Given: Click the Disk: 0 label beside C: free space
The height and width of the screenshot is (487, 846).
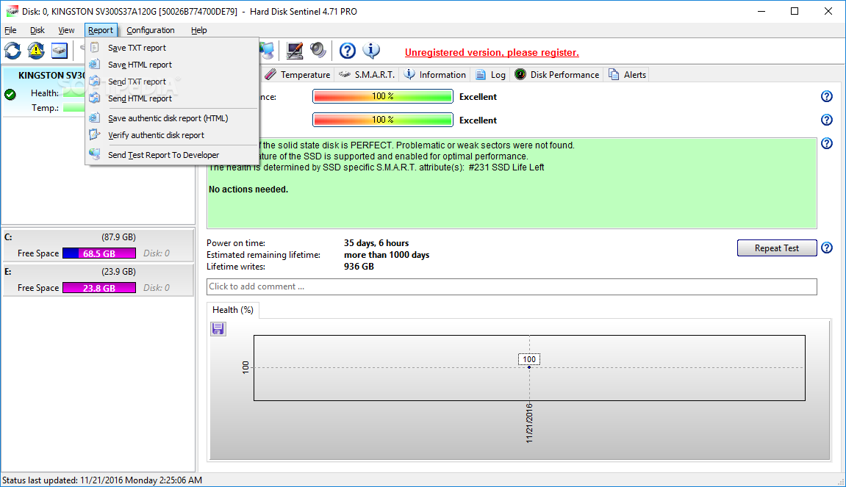Looking at the screenshot, I should tap(157, 253).
